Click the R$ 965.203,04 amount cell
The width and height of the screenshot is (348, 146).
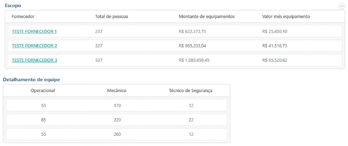192,46
